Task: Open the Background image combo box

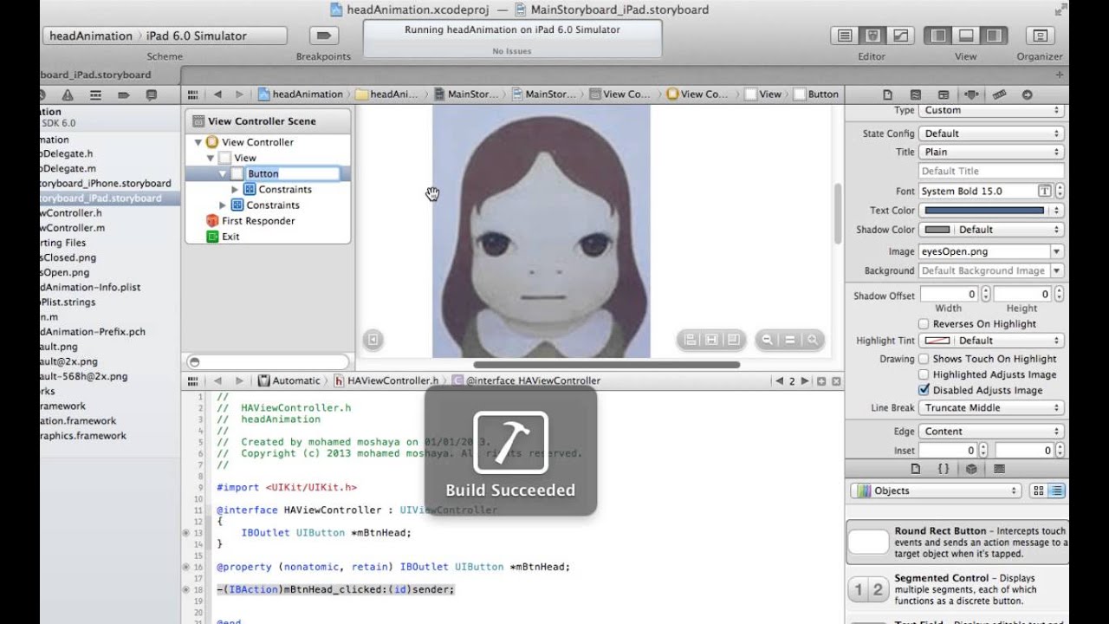Action: (991, 270)
